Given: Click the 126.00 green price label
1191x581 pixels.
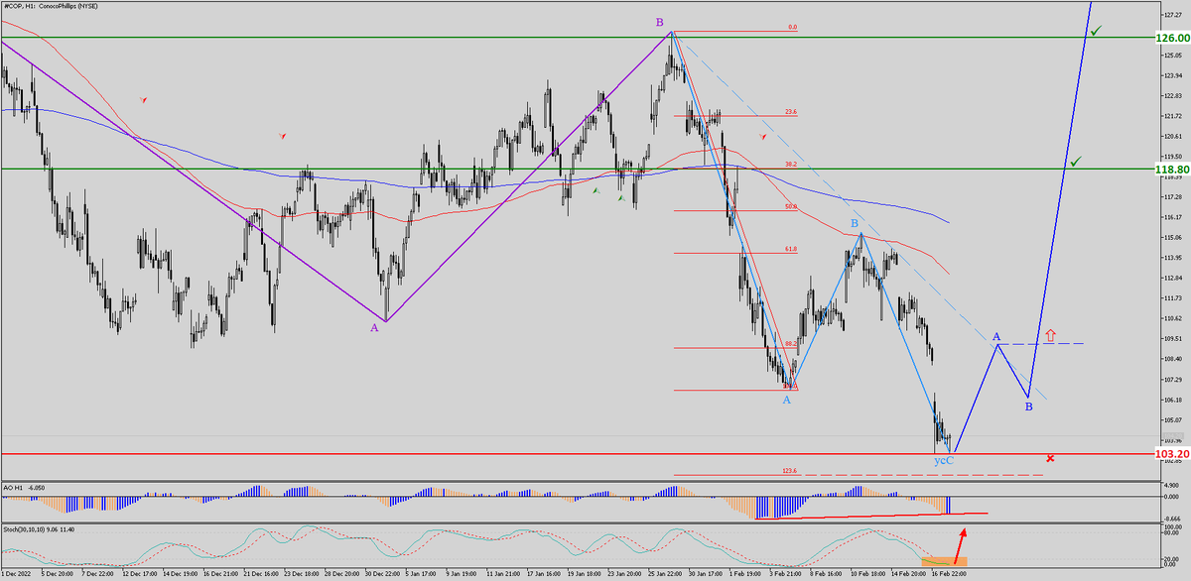Looking at the screenshot, I should (1172, 38).
